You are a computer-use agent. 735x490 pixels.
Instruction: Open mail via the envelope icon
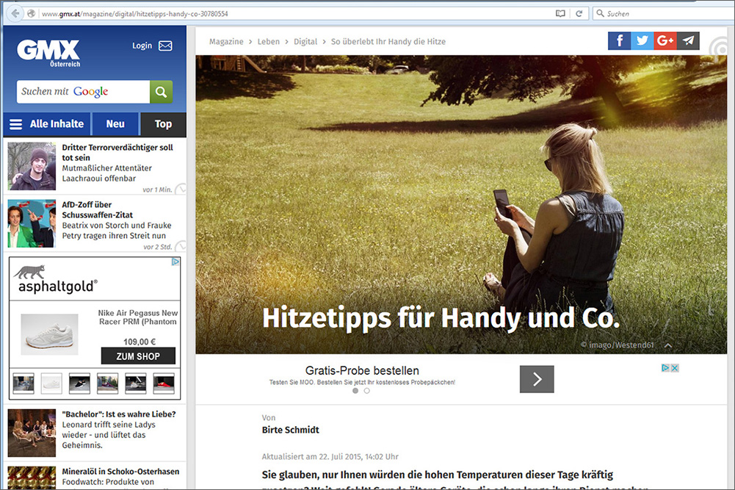pos(165,46)
